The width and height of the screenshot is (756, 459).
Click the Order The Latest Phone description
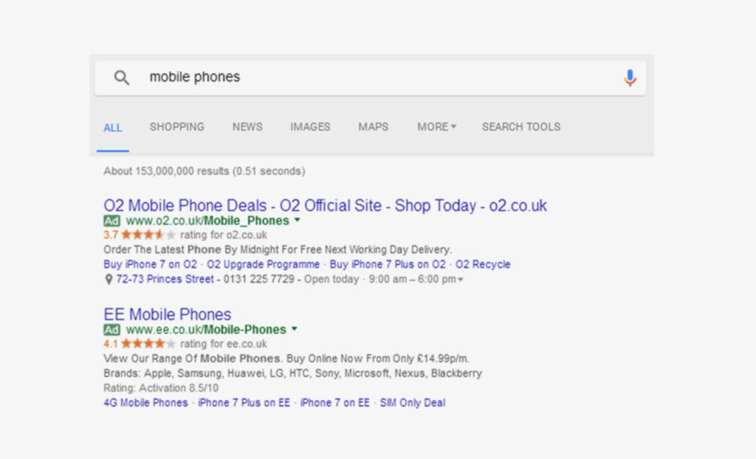click(x=278, y=249)
